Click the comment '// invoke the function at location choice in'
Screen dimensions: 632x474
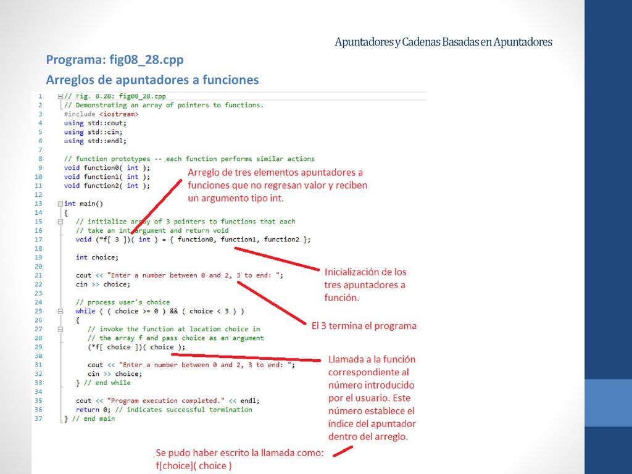click(x=173, y=330)
